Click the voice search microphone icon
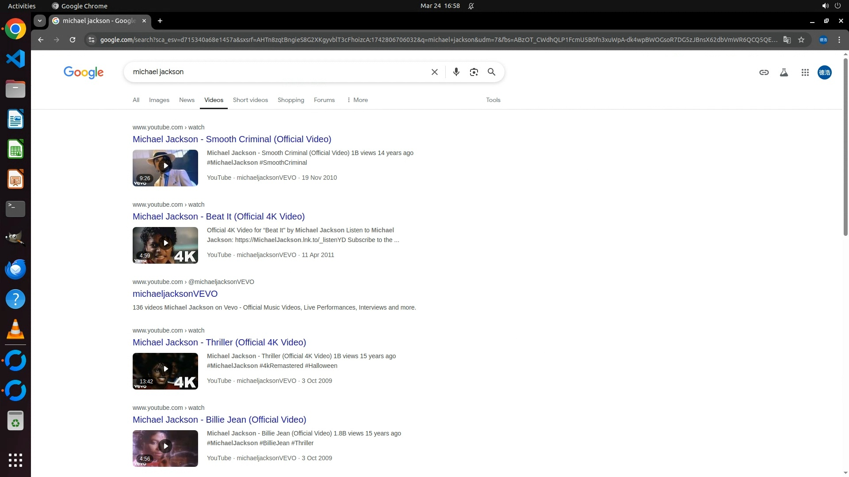Screen dimensions: 849x477 tap(456, 72)
